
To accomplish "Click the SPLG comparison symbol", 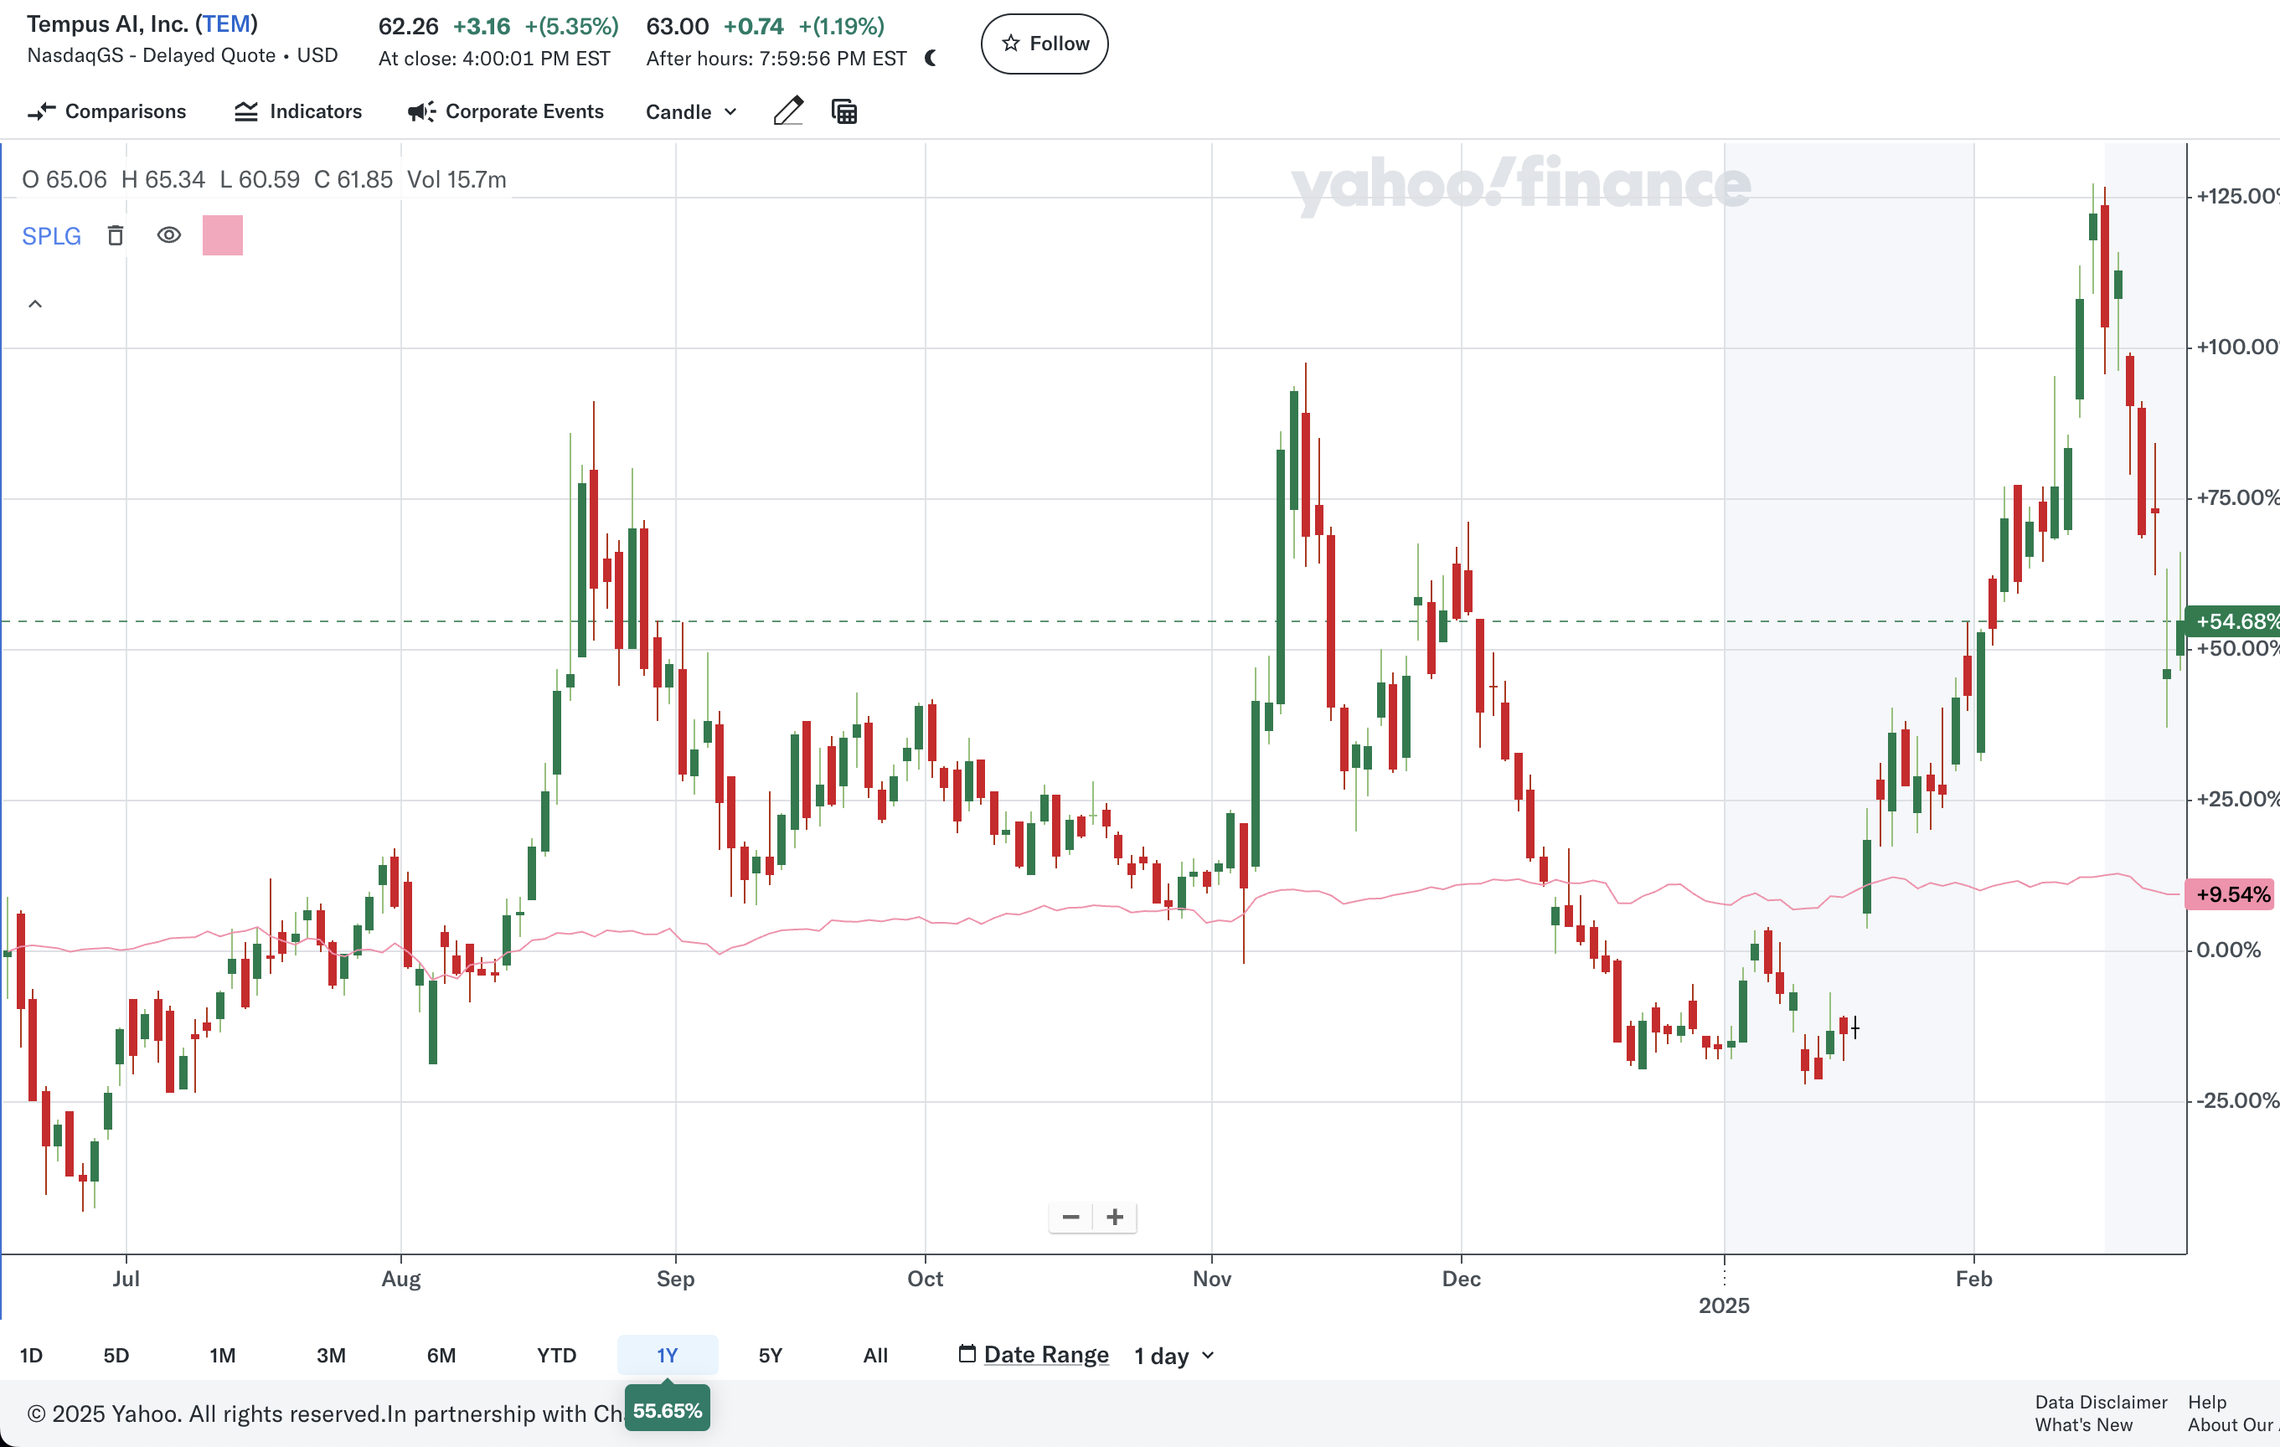I will click(51, 235).
